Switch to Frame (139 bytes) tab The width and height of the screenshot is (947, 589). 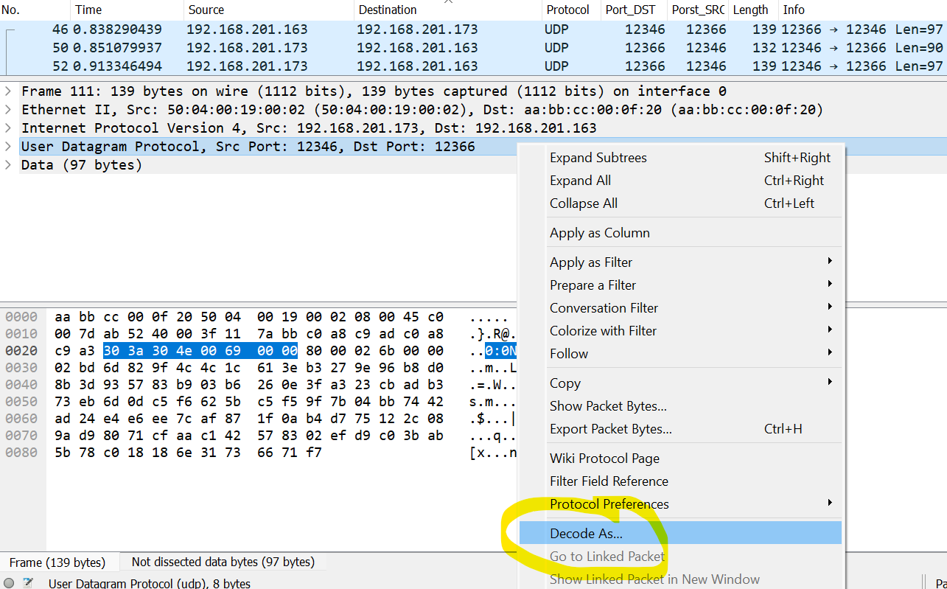(57, 562)
